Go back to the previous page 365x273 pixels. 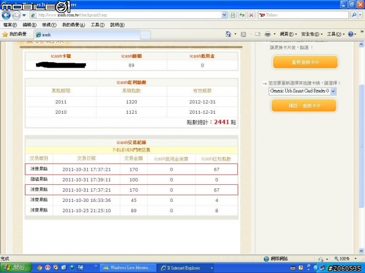(6, 15)
